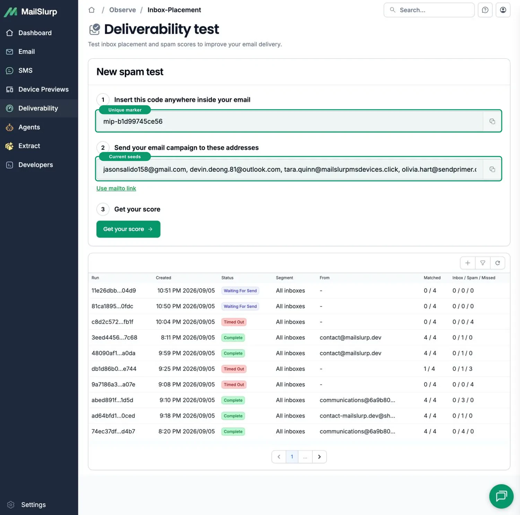Click contact-mailslurp.dev@sh... sender cell
Viewport: 520px width, 515px height.
coord(357,415)
